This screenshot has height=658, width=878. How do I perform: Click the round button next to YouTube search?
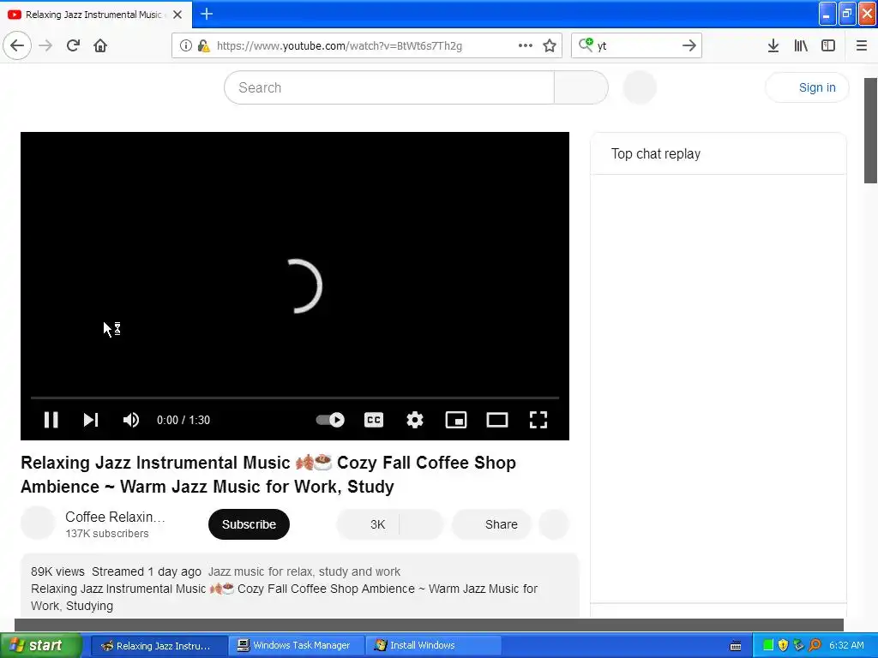click(640, 87)
